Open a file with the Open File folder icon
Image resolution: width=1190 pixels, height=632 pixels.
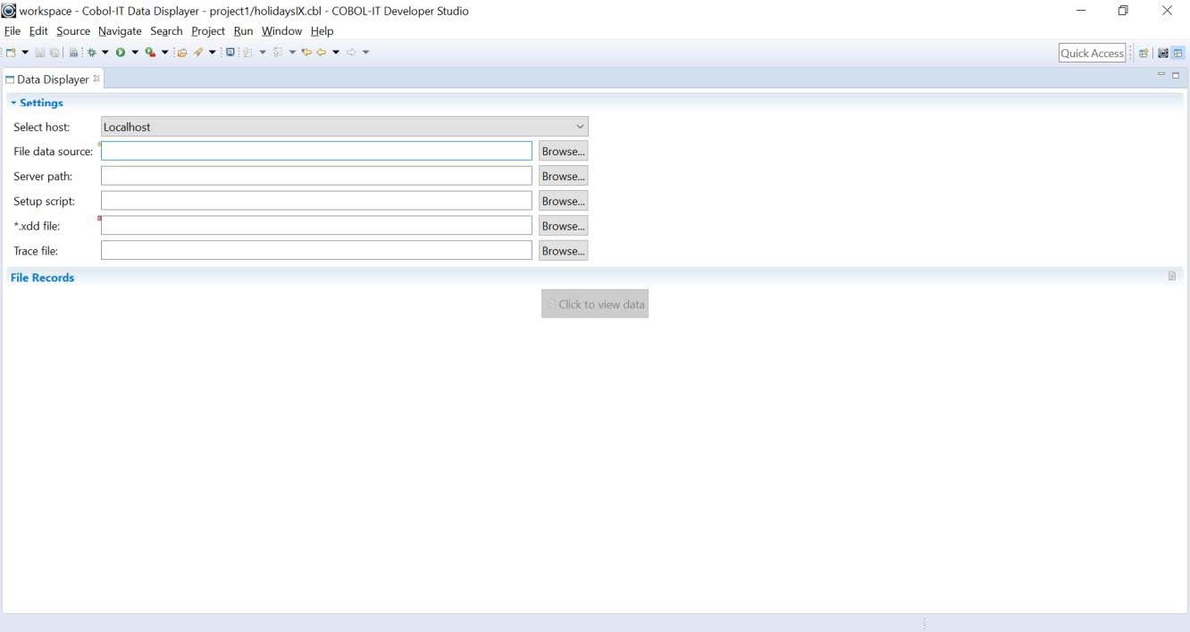[183, 51]
